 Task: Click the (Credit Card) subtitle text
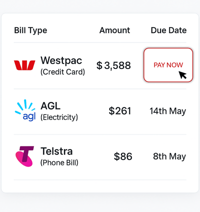(x=63, y=72)
